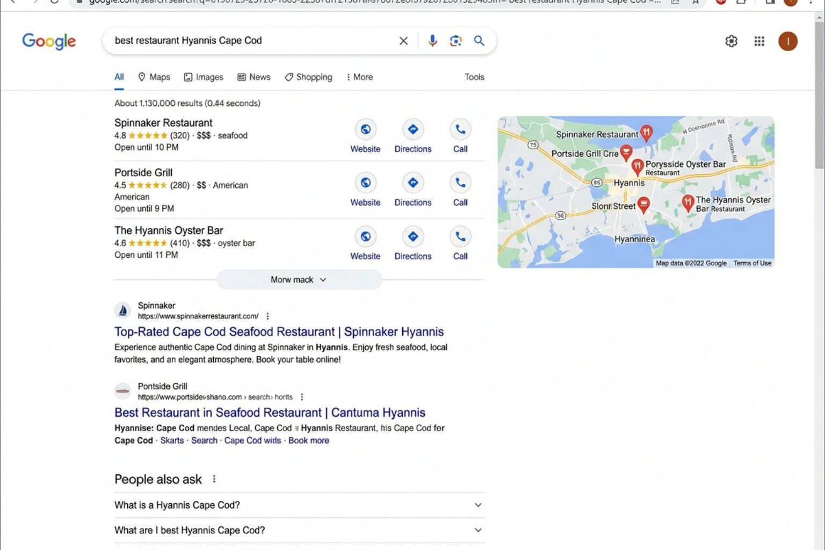The width and height of the screenshot is (825, 550).
Task: Open Portside Grill website icon
Action: click(x=365, y=183)
